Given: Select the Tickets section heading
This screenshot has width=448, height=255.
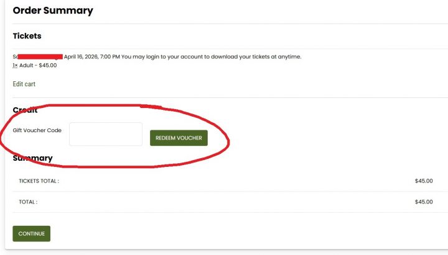Looking at the screenshot, I should 27,36.
